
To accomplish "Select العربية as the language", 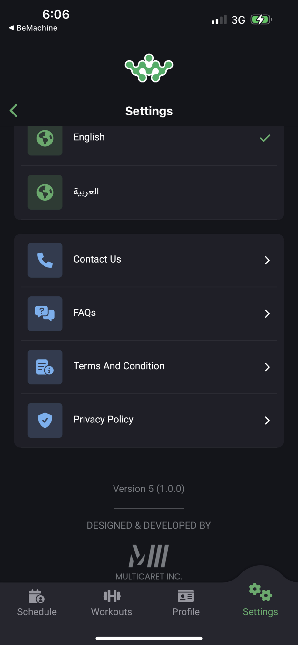I will coord(149,193).
